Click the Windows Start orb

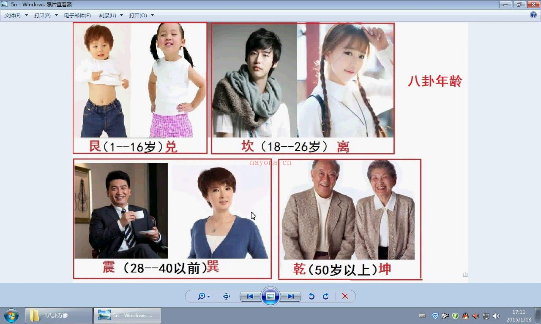11,316
